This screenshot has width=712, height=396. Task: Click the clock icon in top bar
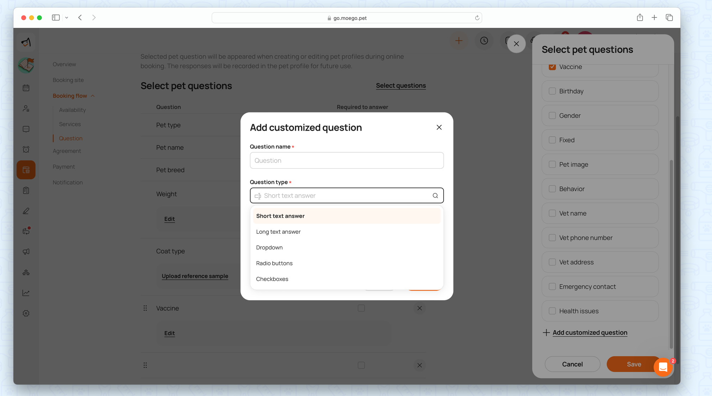(484, 41)
